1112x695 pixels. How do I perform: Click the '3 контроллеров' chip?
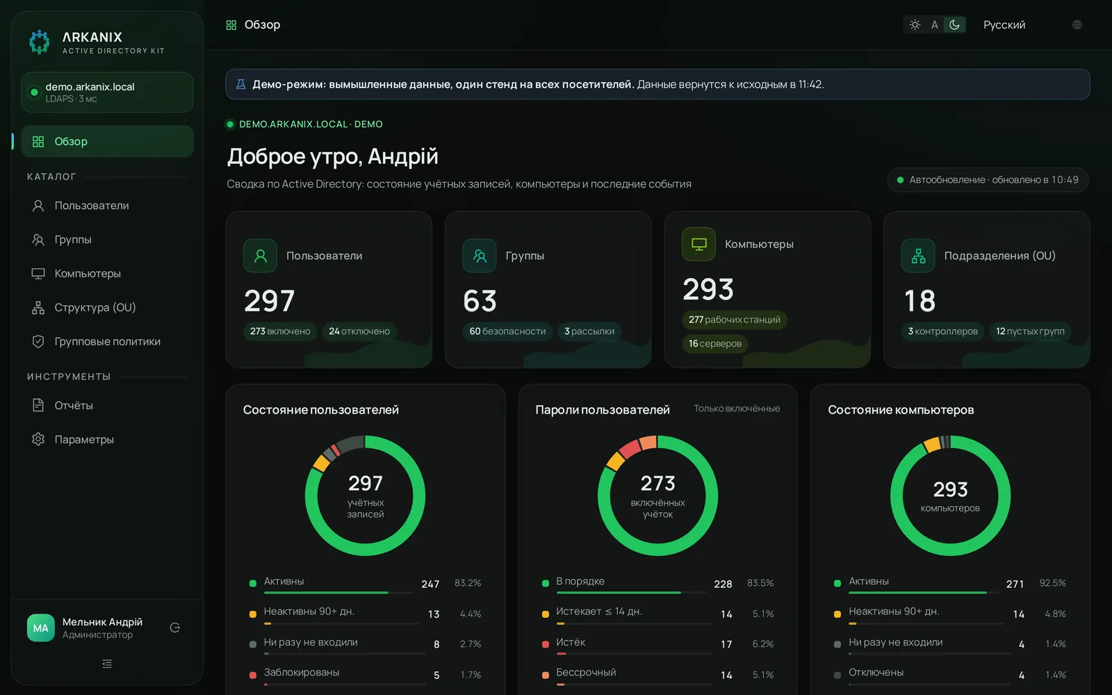click(943, 332)
